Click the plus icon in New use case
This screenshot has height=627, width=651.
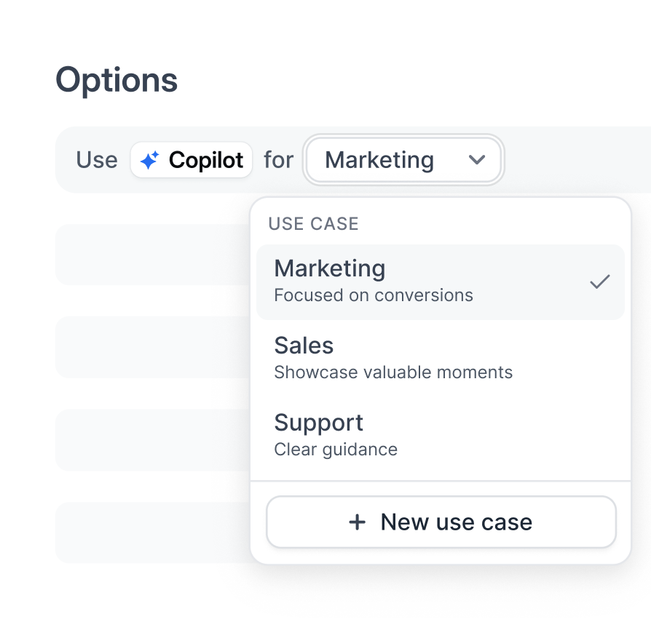(357, 522)
